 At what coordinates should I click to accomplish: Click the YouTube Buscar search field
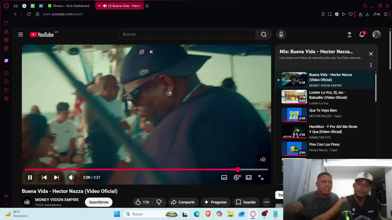187,34
